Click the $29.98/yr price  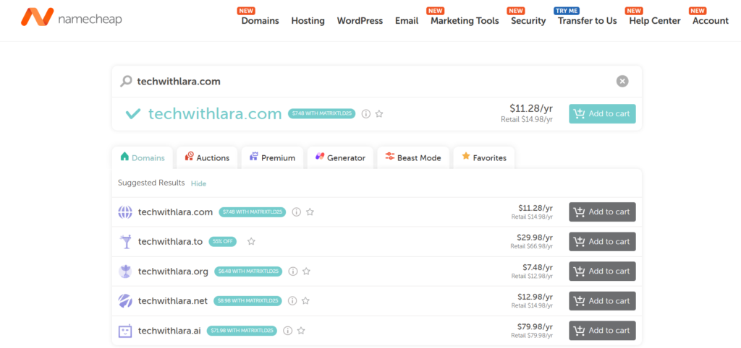pos(535,238)
